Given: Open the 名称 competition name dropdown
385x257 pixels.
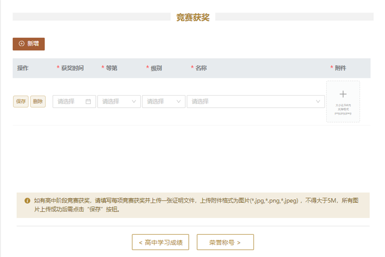Looking at the screenshot, I should [255, 101].
